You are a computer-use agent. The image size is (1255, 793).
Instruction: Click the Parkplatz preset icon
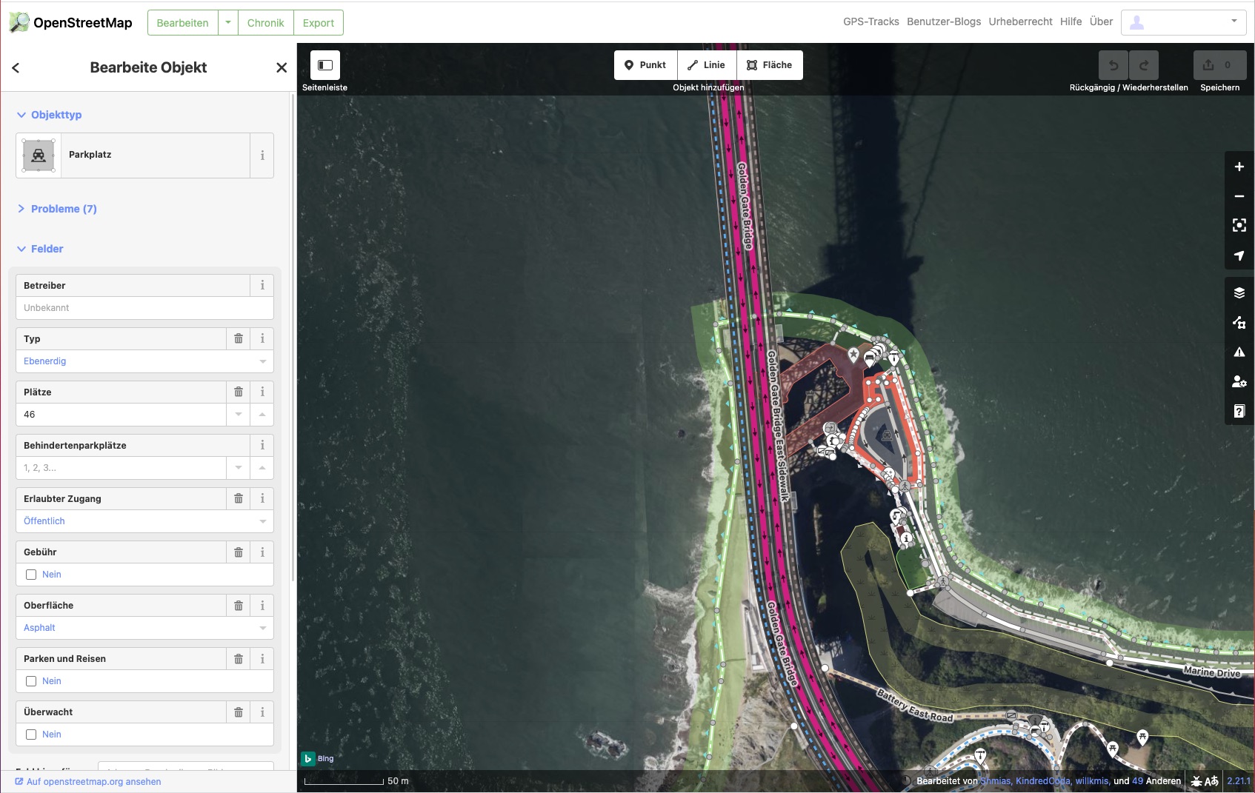39,155
